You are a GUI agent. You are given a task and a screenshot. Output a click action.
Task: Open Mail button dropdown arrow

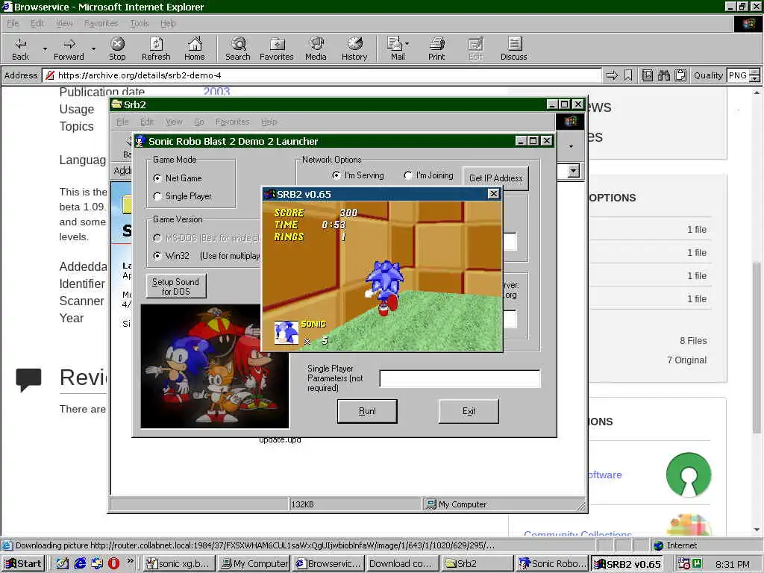(x=407, y=44)
